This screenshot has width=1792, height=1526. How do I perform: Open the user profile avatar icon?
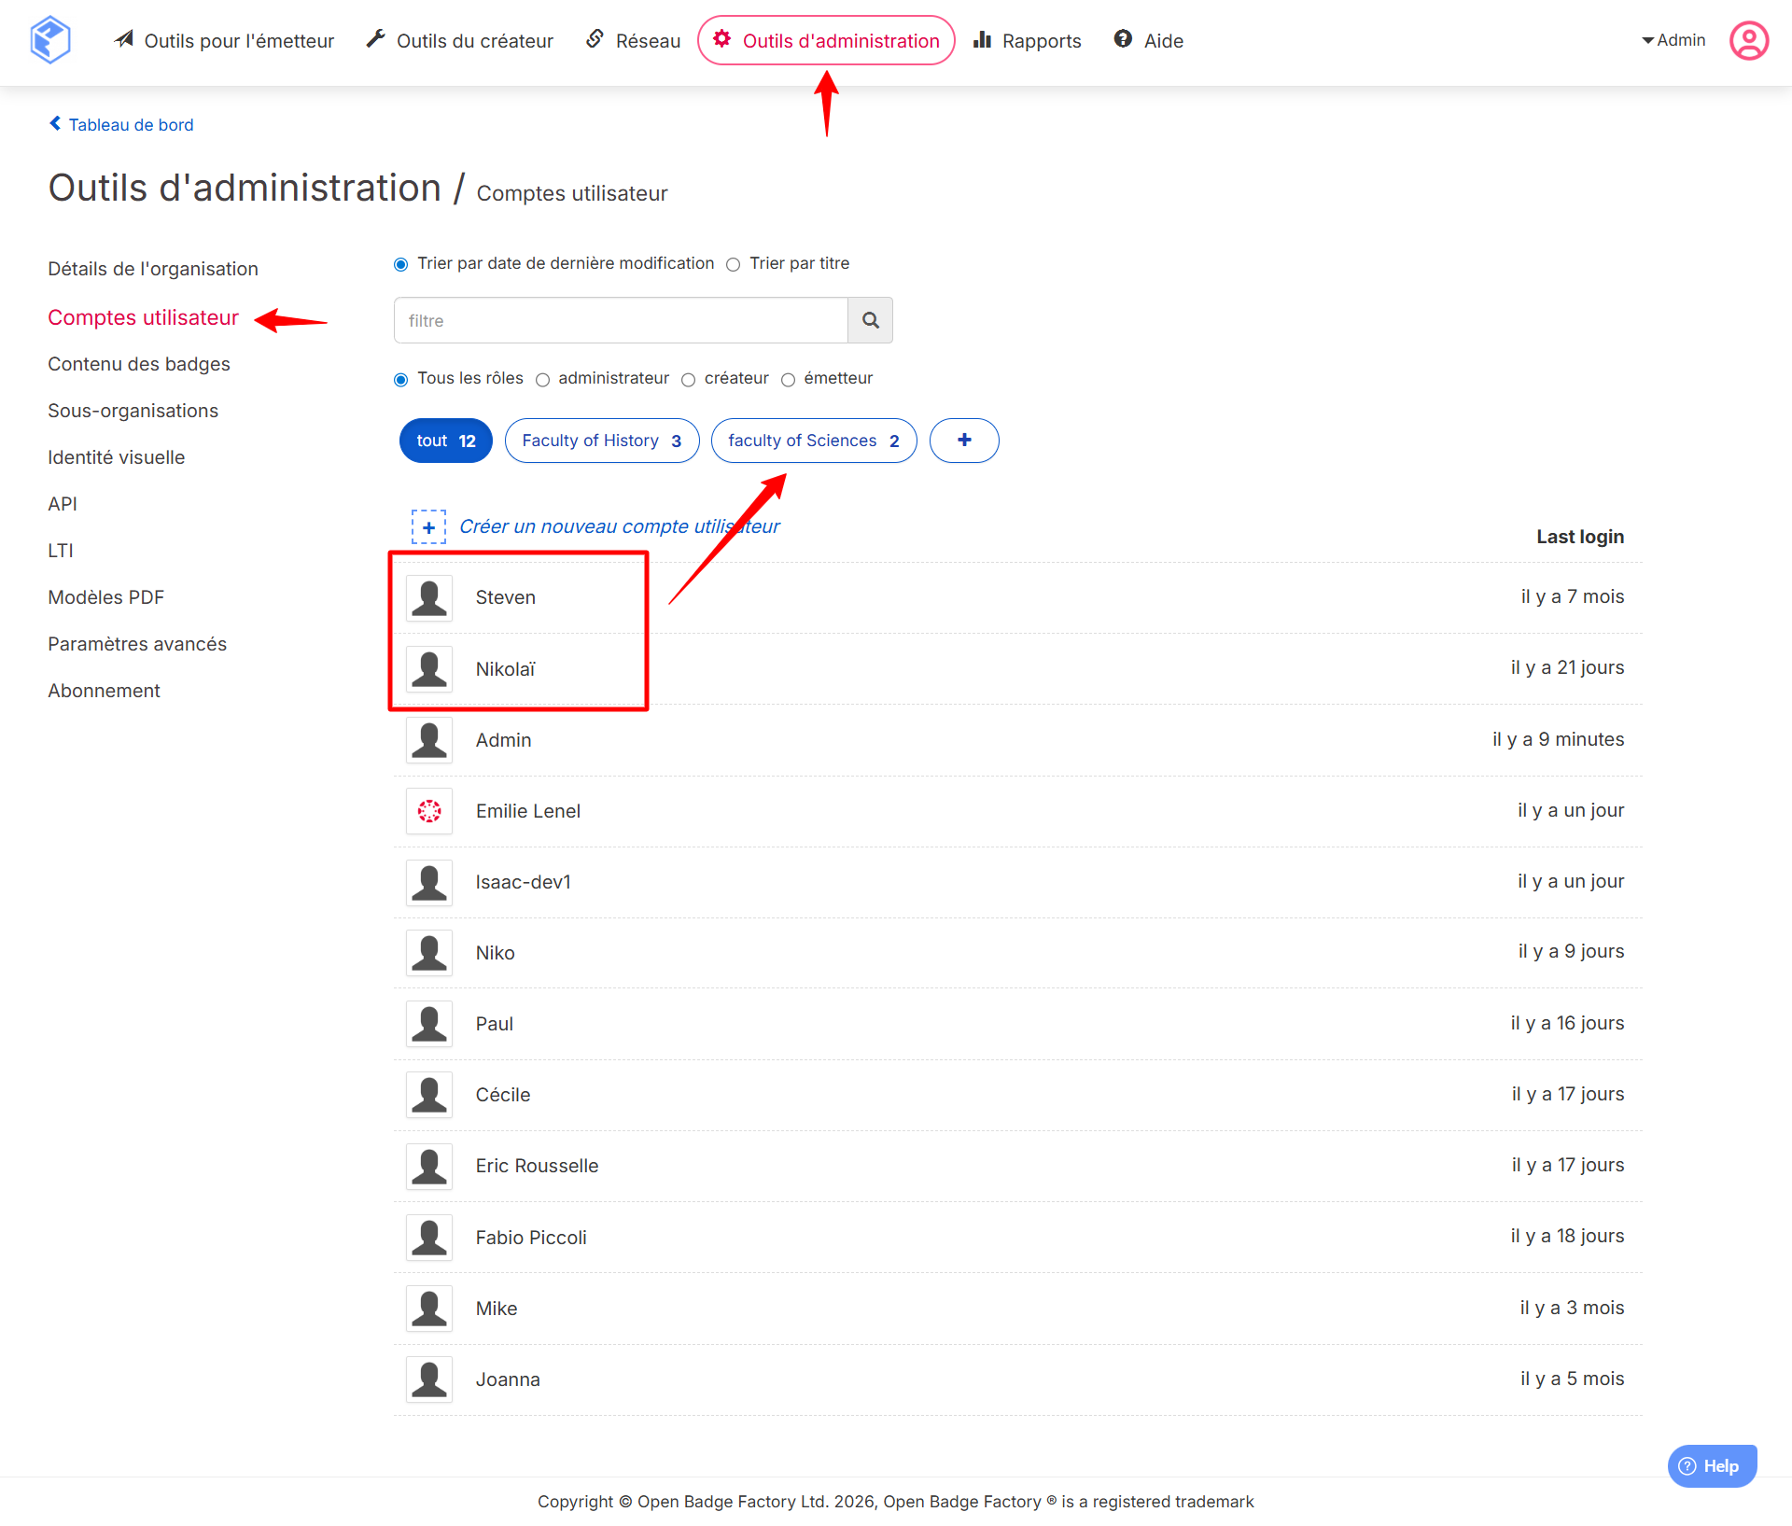[x=1748, y=40]
